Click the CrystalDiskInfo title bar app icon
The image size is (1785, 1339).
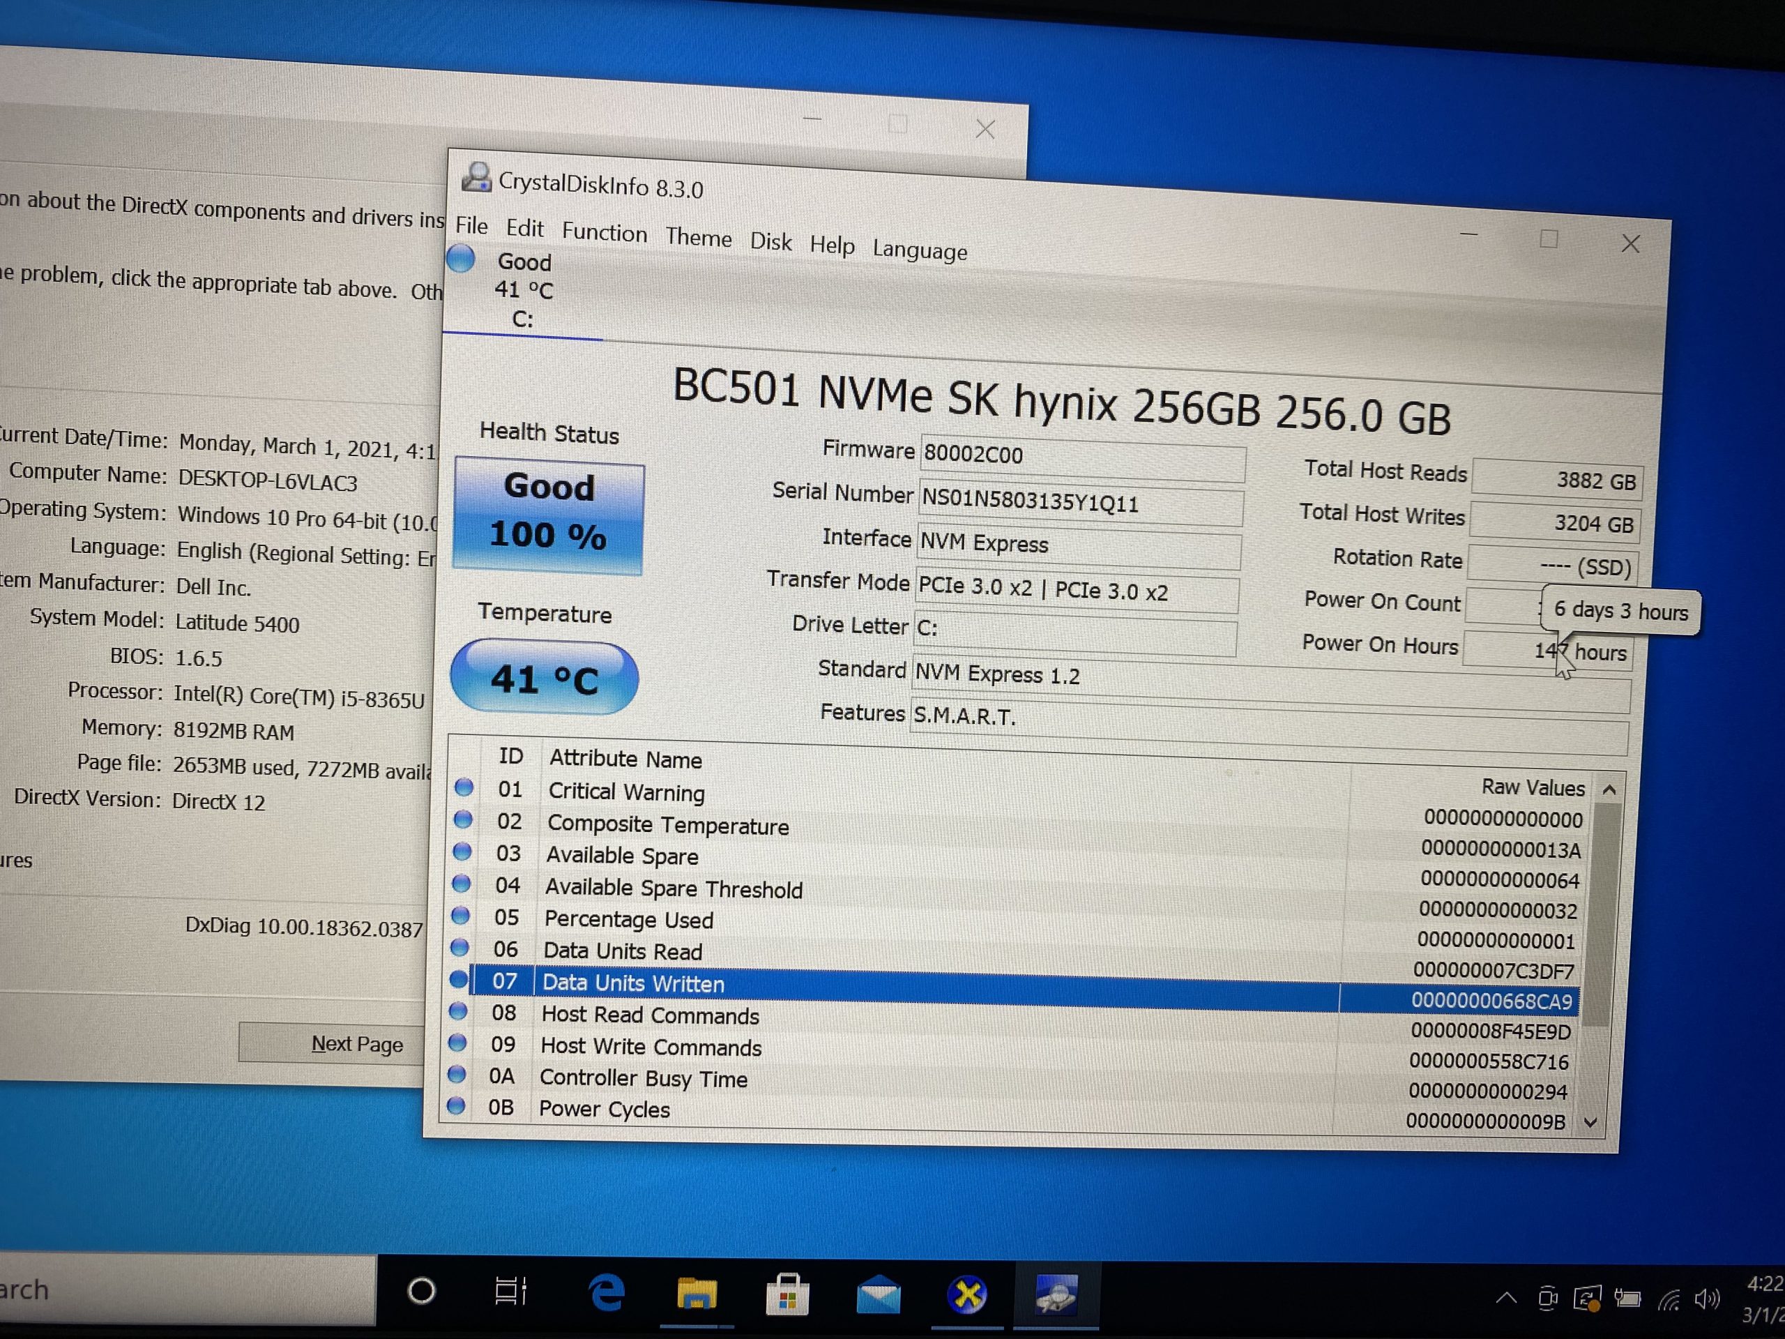(477, 176)
